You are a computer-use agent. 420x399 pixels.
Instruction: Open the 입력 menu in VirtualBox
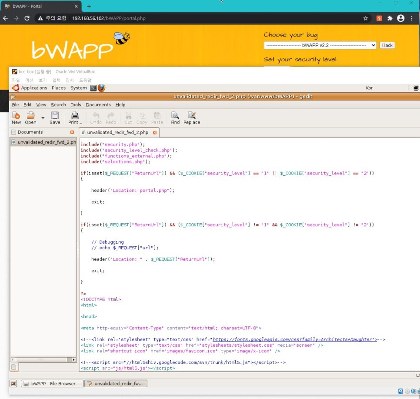(56, 80)
